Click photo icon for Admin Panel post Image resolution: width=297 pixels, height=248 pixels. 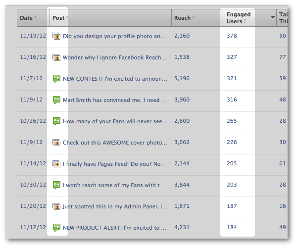56,206
